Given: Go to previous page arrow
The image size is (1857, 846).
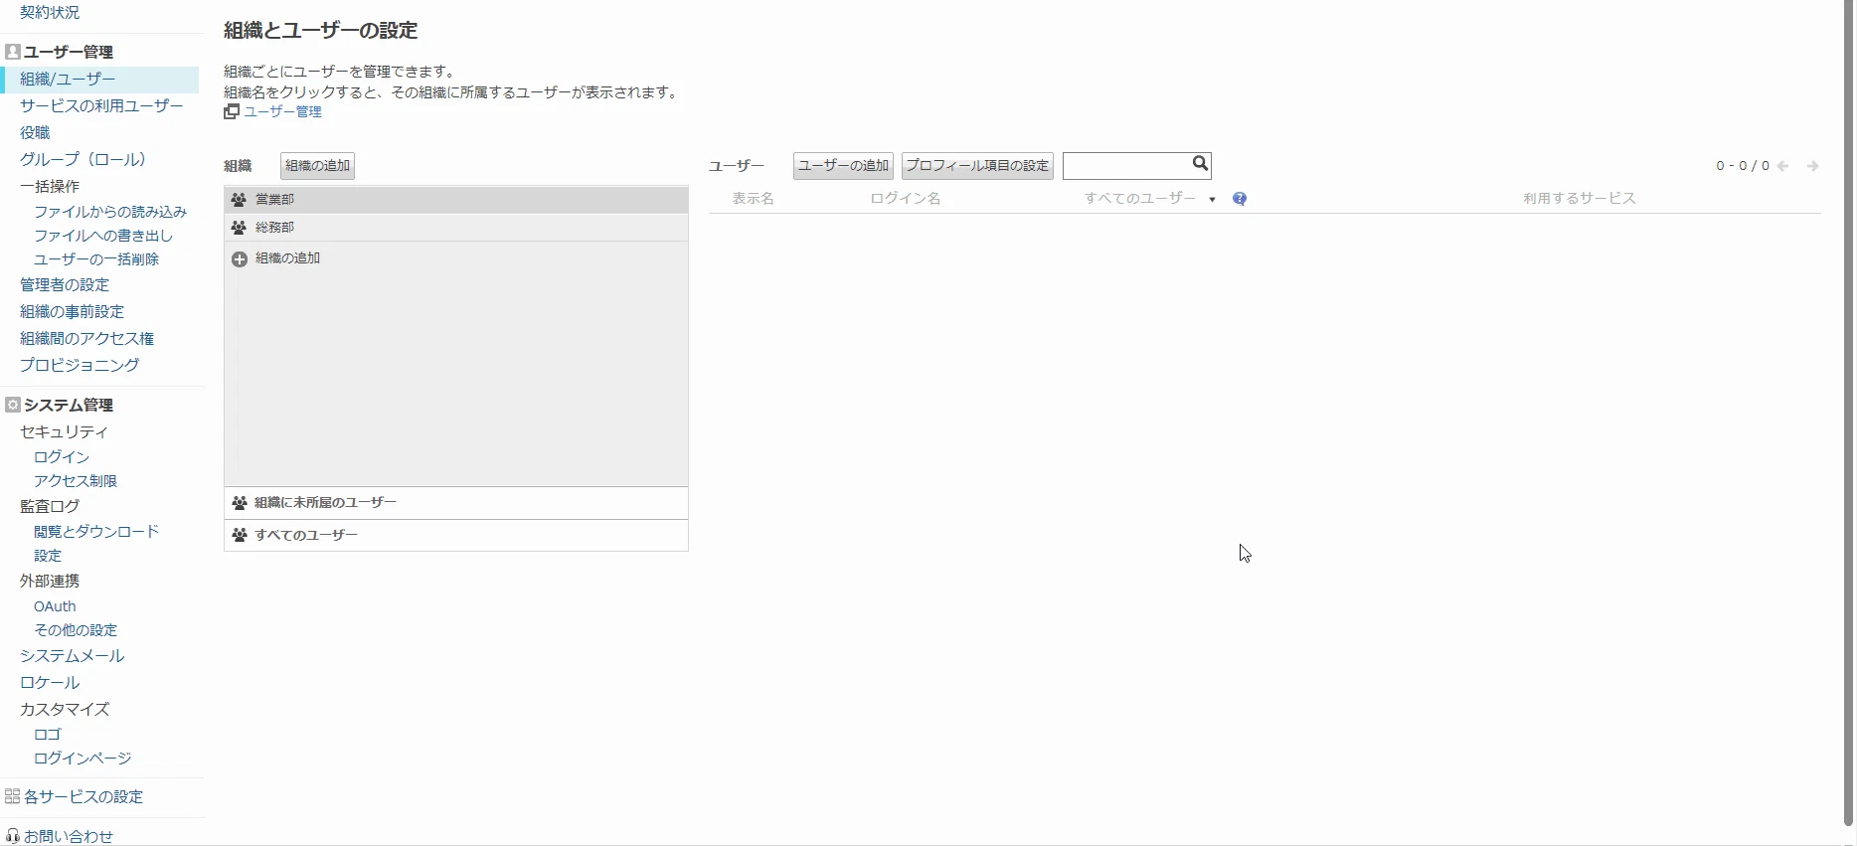Looking at the screenshot, I should point(1783,166).
